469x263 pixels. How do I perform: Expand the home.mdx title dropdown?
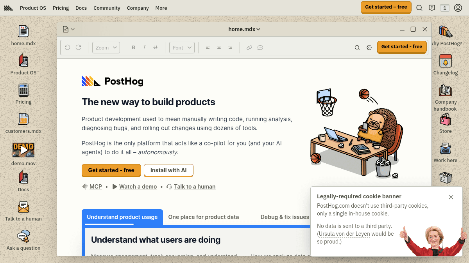(x=244, y=29)
